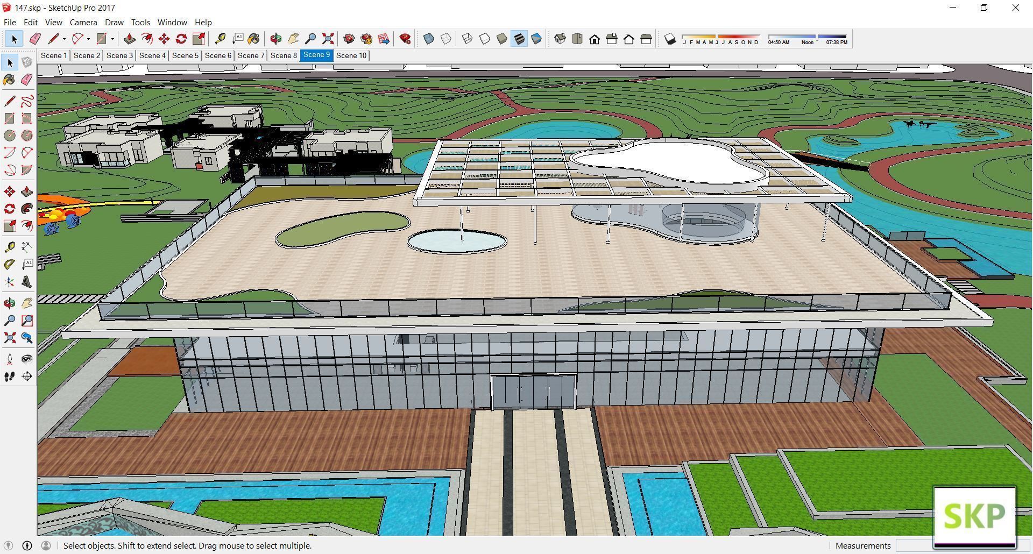Open the Camera menu
Image resolution: width=1033 pixels, height=554 pixels.
83,22
